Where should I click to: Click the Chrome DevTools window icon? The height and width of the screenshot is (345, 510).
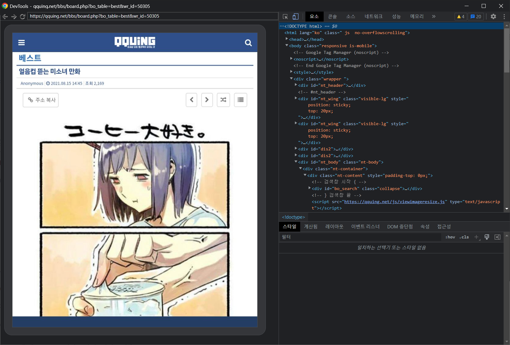pyautogui.click(x=5, y=6)
